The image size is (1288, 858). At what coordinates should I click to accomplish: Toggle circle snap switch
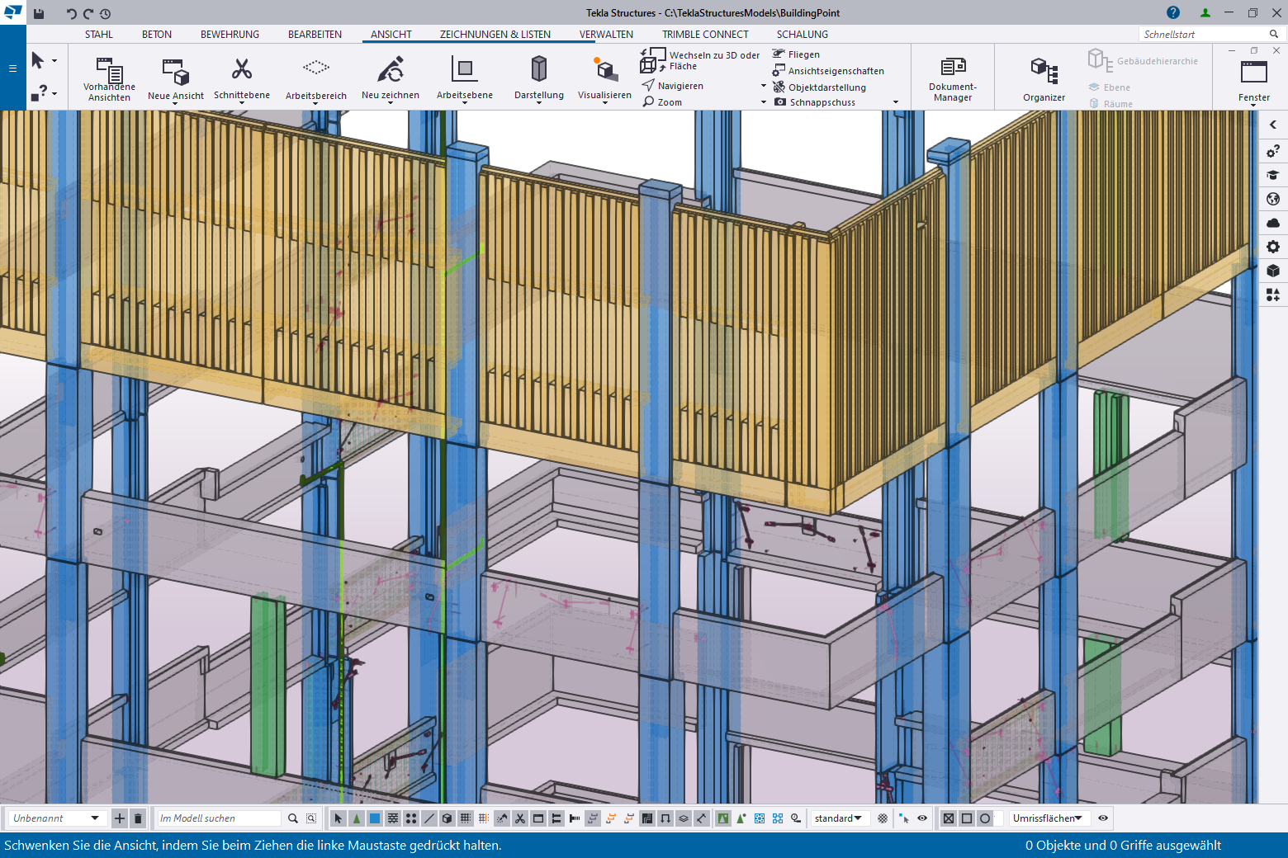985,818
